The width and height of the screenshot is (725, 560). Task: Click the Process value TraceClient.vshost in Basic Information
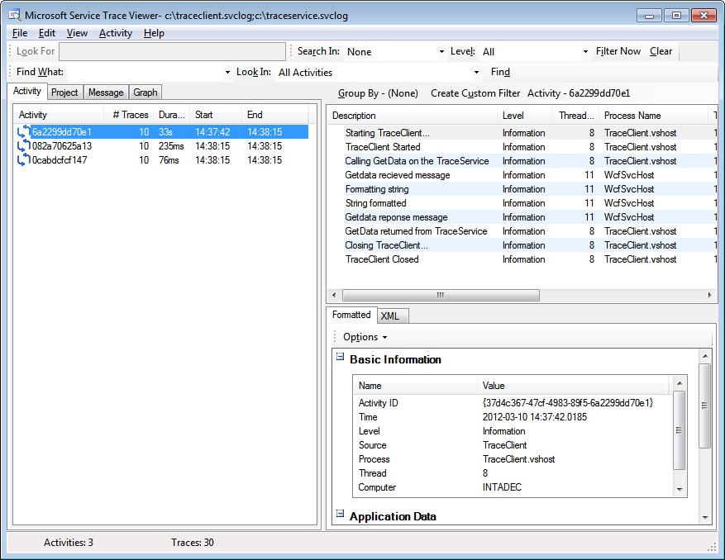tap(518, 459)
